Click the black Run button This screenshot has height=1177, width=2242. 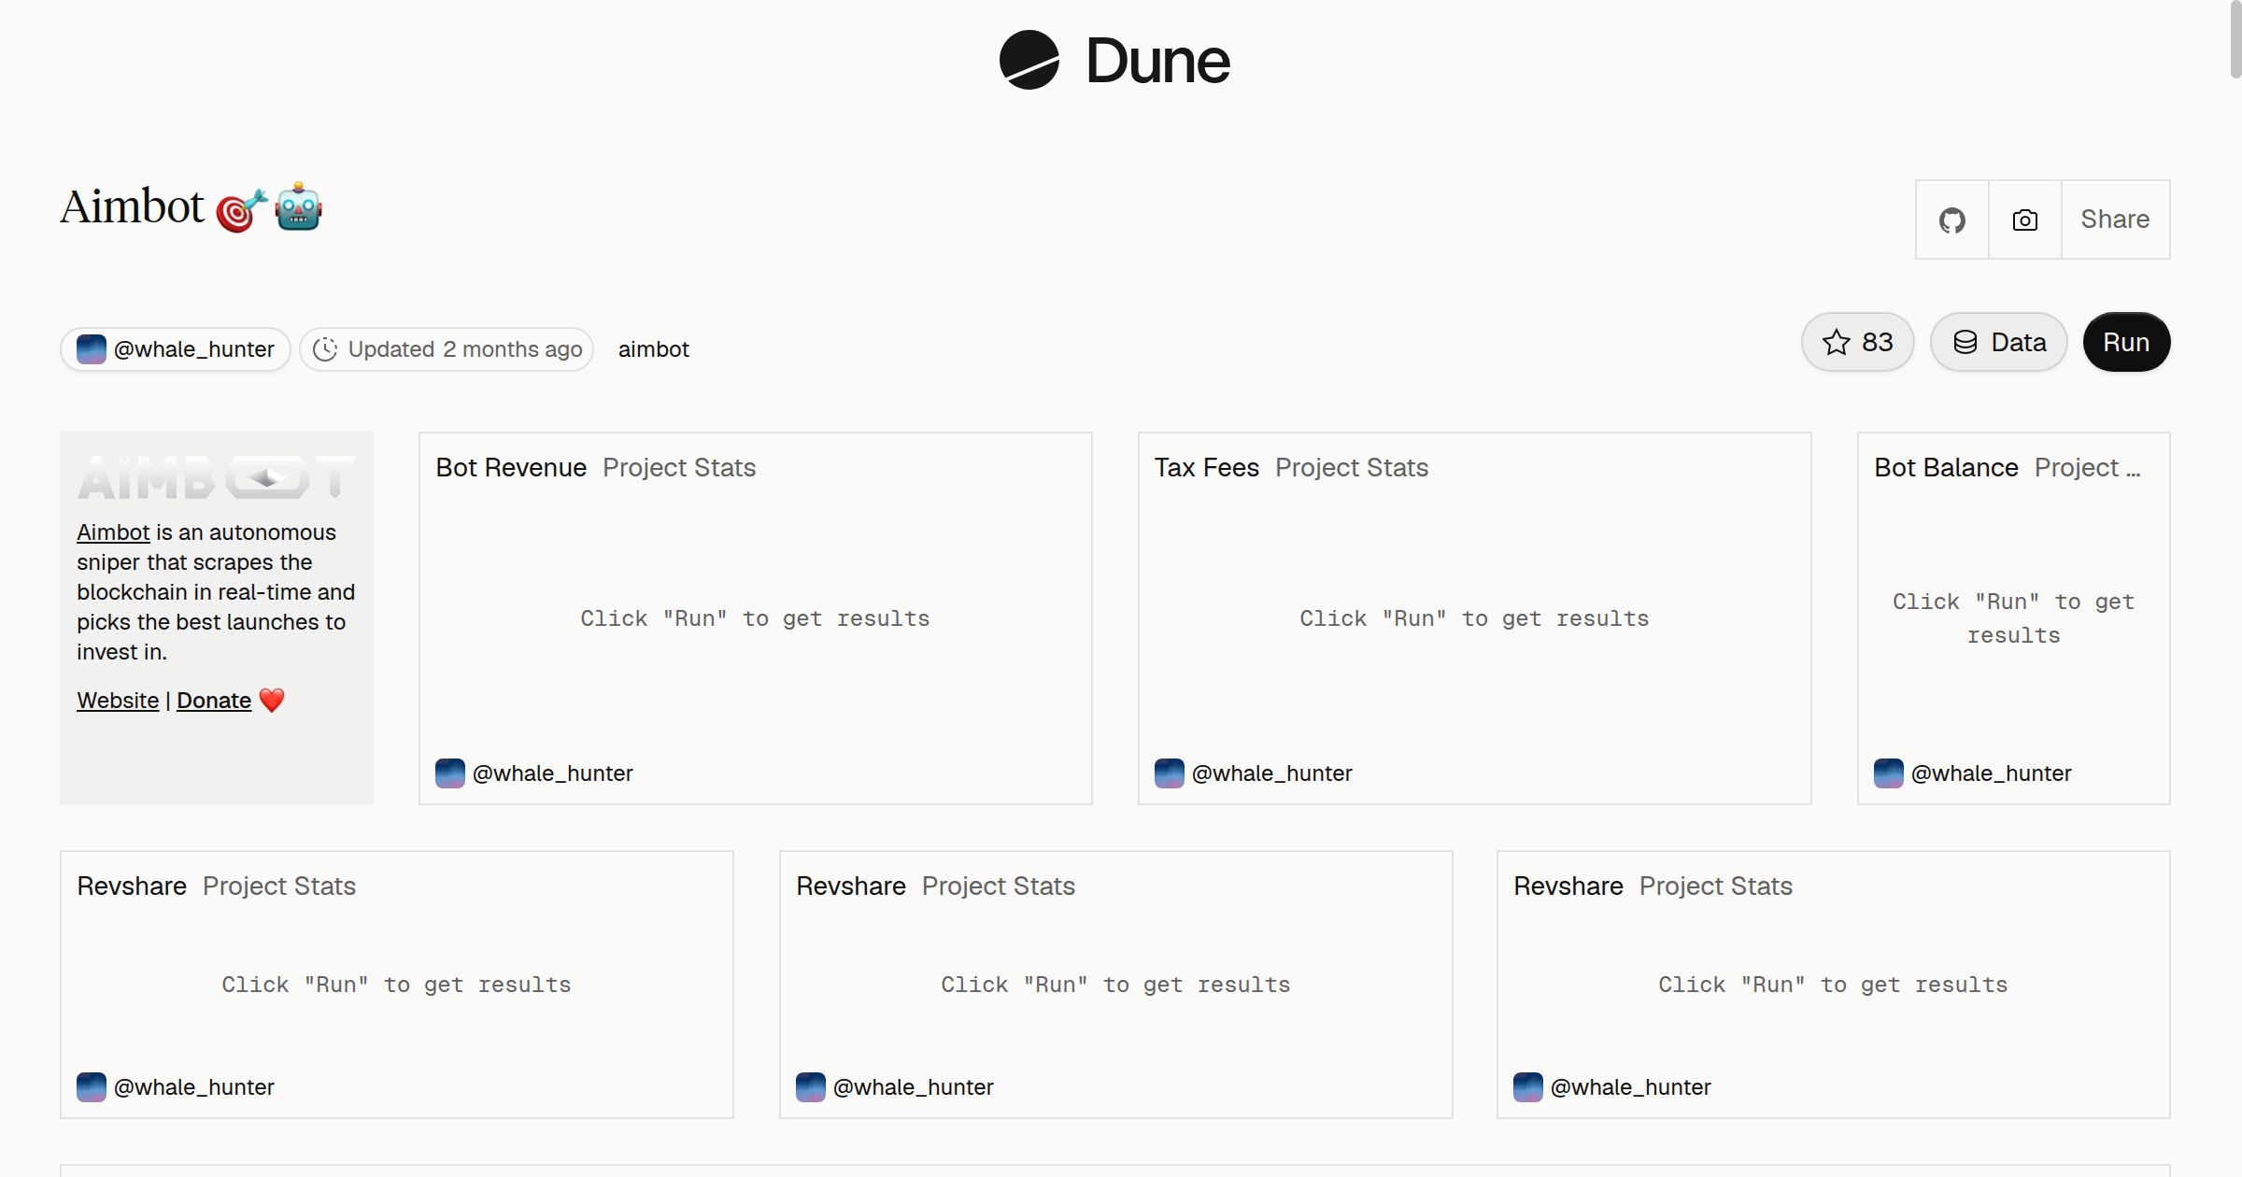click(2126, 342)
